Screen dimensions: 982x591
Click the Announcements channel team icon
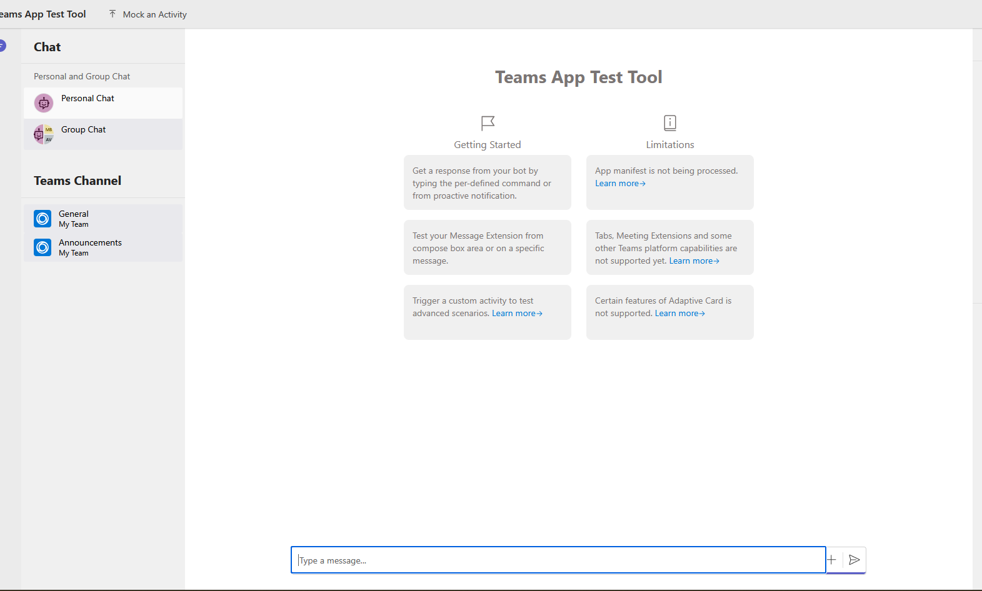point(43,247)
